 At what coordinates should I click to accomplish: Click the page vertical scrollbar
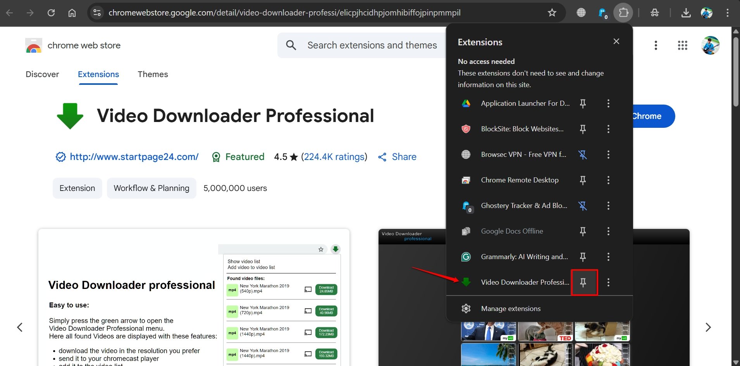[736, 72]
